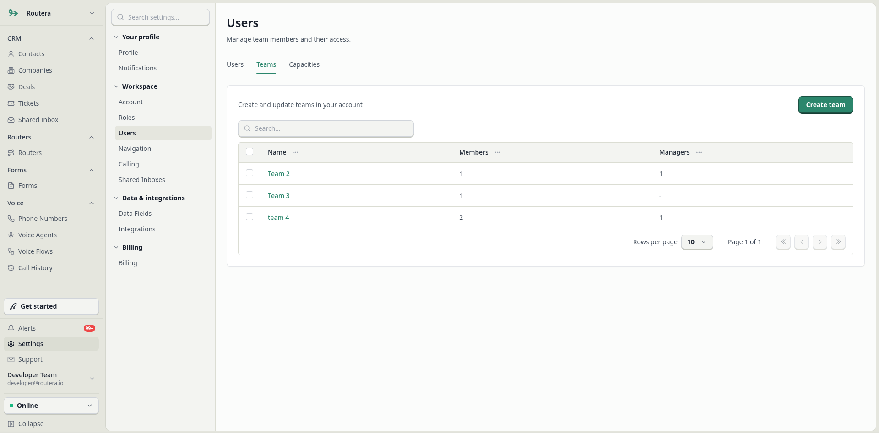Click the Support envelope icon
This screenshot has width=879, height=433.
[11, 359]
